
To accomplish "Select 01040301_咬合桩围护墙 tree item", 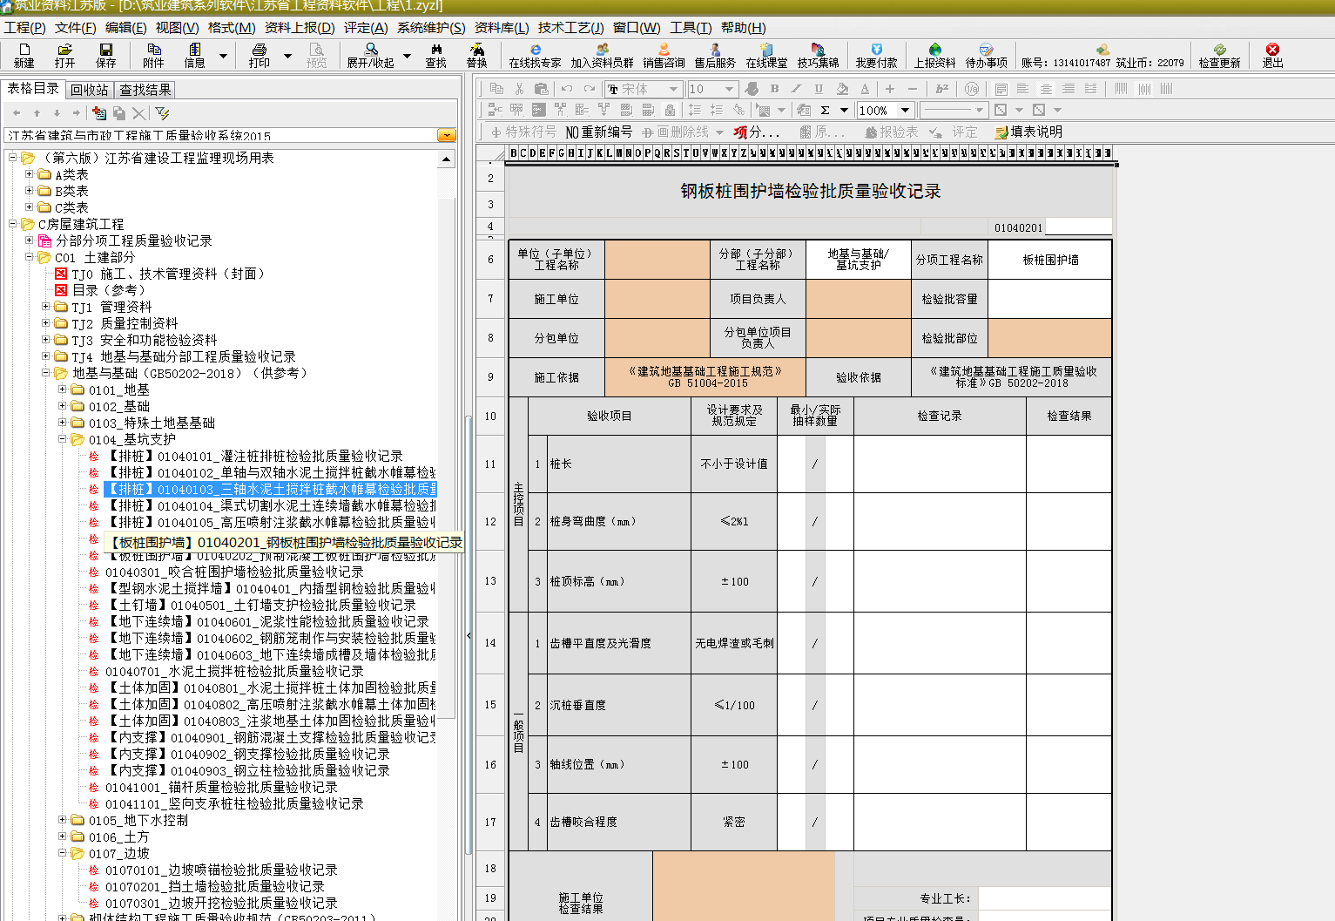I will [234, 572].
